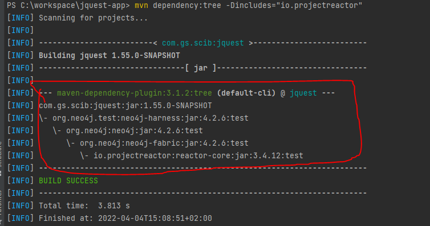Click maven-dependency-plugin:3.1.2:tree text
The image size is (430, 226).
pyautogui.click(x=135, y=93)
